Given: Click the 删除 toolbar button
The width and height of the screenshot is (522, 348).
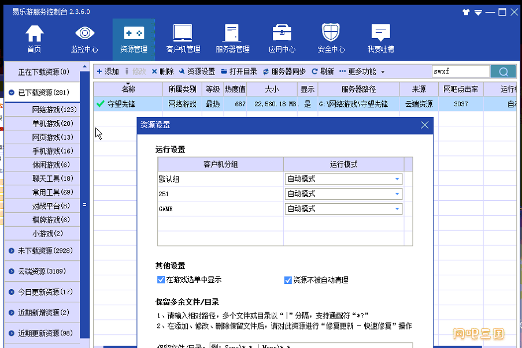Looking at the screenshot, I should tap(163, 72).
